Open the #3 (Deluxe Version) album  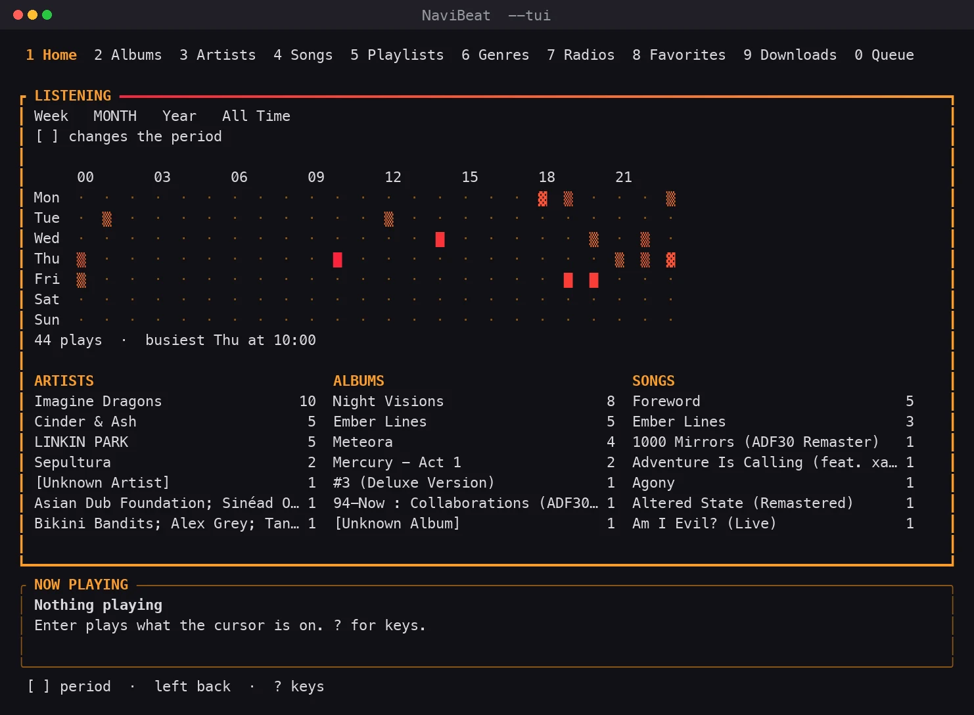474,483
